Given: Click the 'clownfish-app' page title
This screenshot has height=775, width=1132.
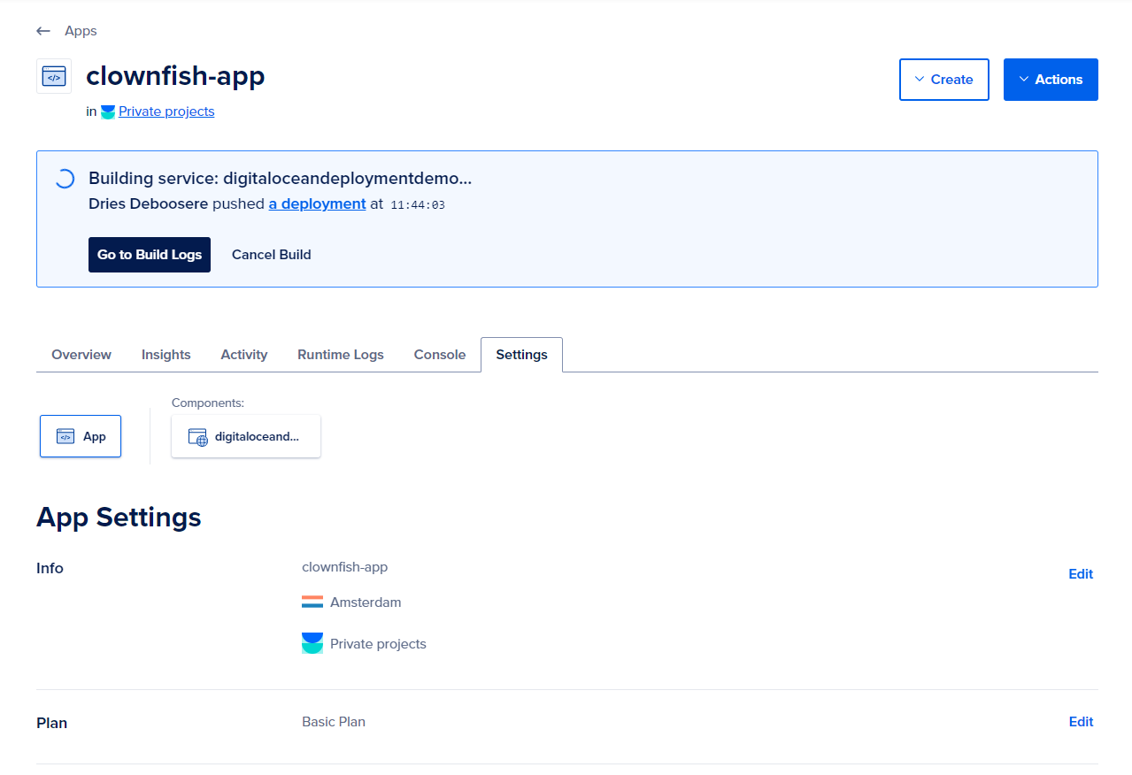Looking at the screenshot, I should (175, 76).
